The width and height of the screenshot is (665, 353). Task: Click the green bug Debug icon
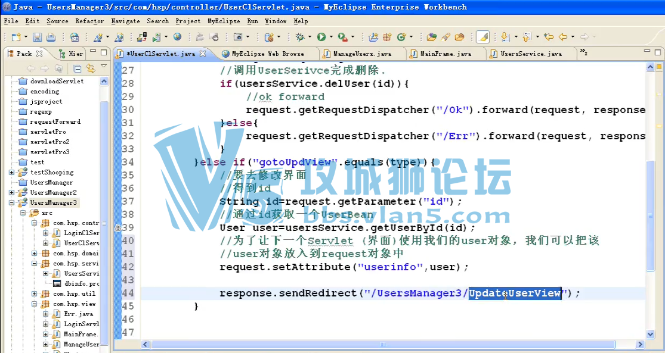(300, 38)
